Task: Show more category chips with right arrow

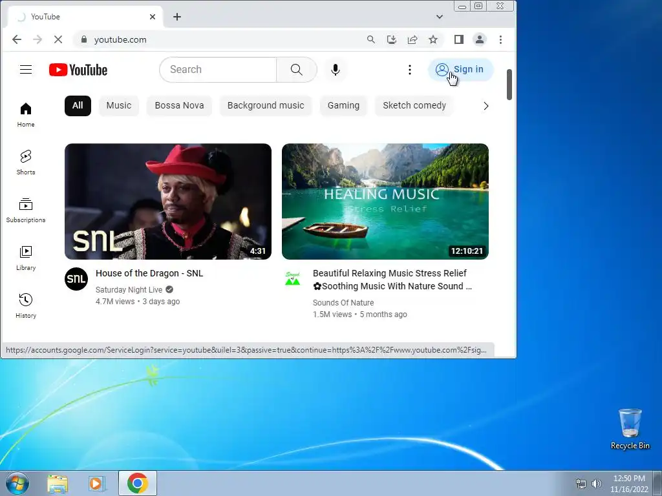Action: (486, 106)
